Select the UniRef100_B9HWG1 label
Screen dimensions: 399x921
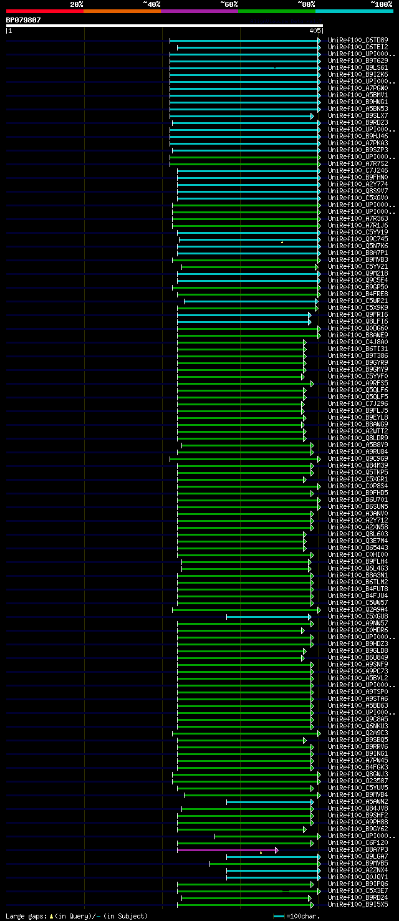tap(357, 102)
